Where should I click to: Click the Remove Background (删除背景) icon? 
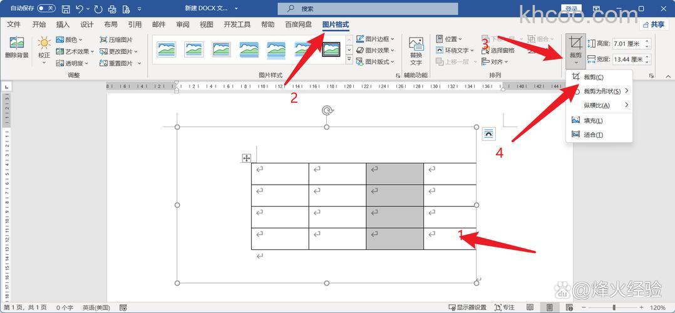coord(16,48)
